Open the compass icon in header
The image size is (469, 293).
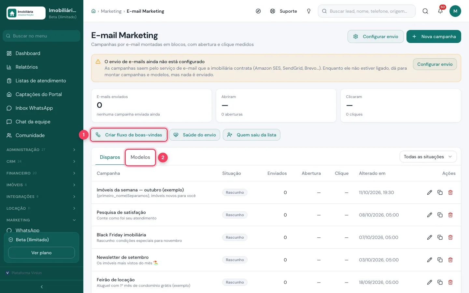click(x=258, y=11)
